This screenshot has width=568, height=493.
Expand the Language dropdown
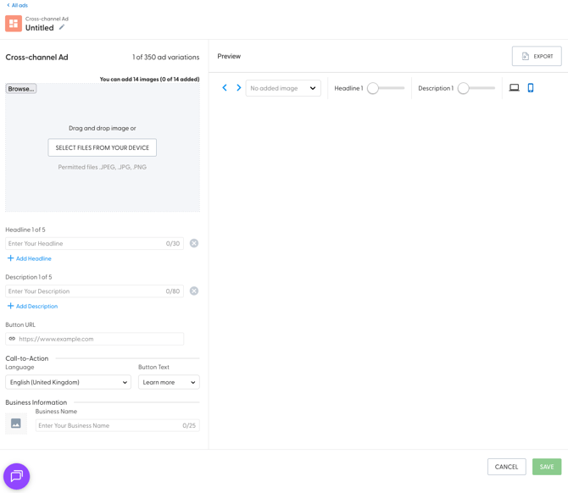point(68,382)
